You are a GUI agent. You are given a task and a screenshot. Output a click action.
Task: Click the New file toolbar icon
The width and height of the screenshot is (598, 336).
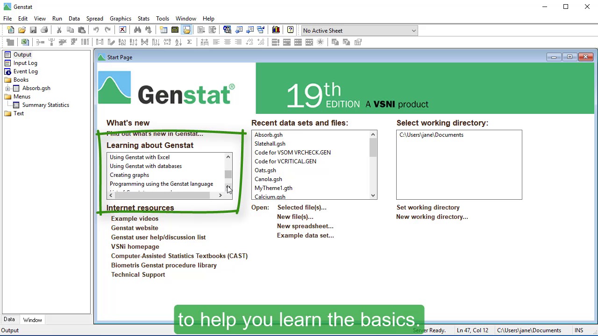pos(10,30)
